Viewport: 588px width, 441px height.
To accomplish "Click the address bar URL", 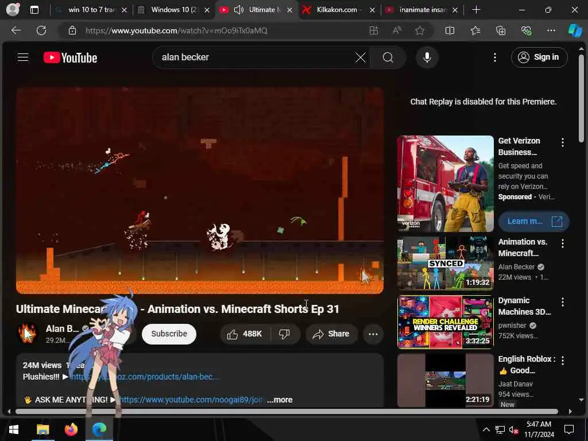I will 176,31.
